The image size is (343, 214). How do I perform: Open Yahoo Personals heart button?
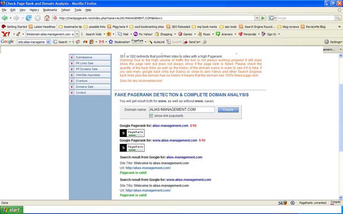pos(247,34)
